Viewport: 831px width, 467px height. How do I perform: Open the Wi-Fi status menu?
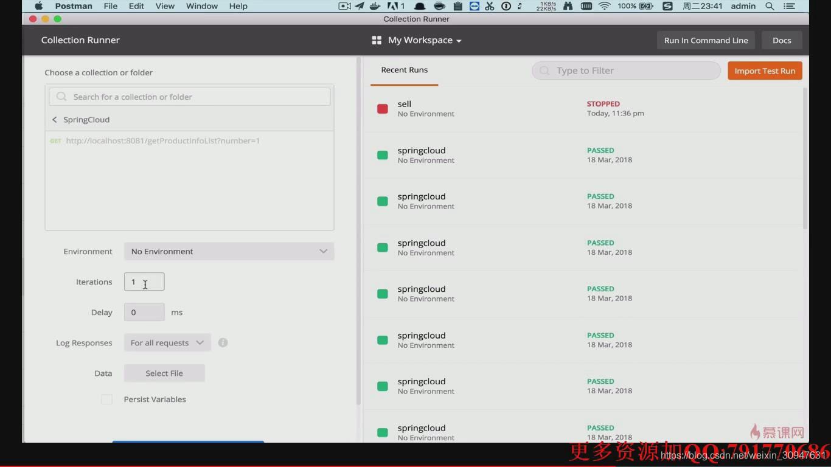[x=604, y=6]
